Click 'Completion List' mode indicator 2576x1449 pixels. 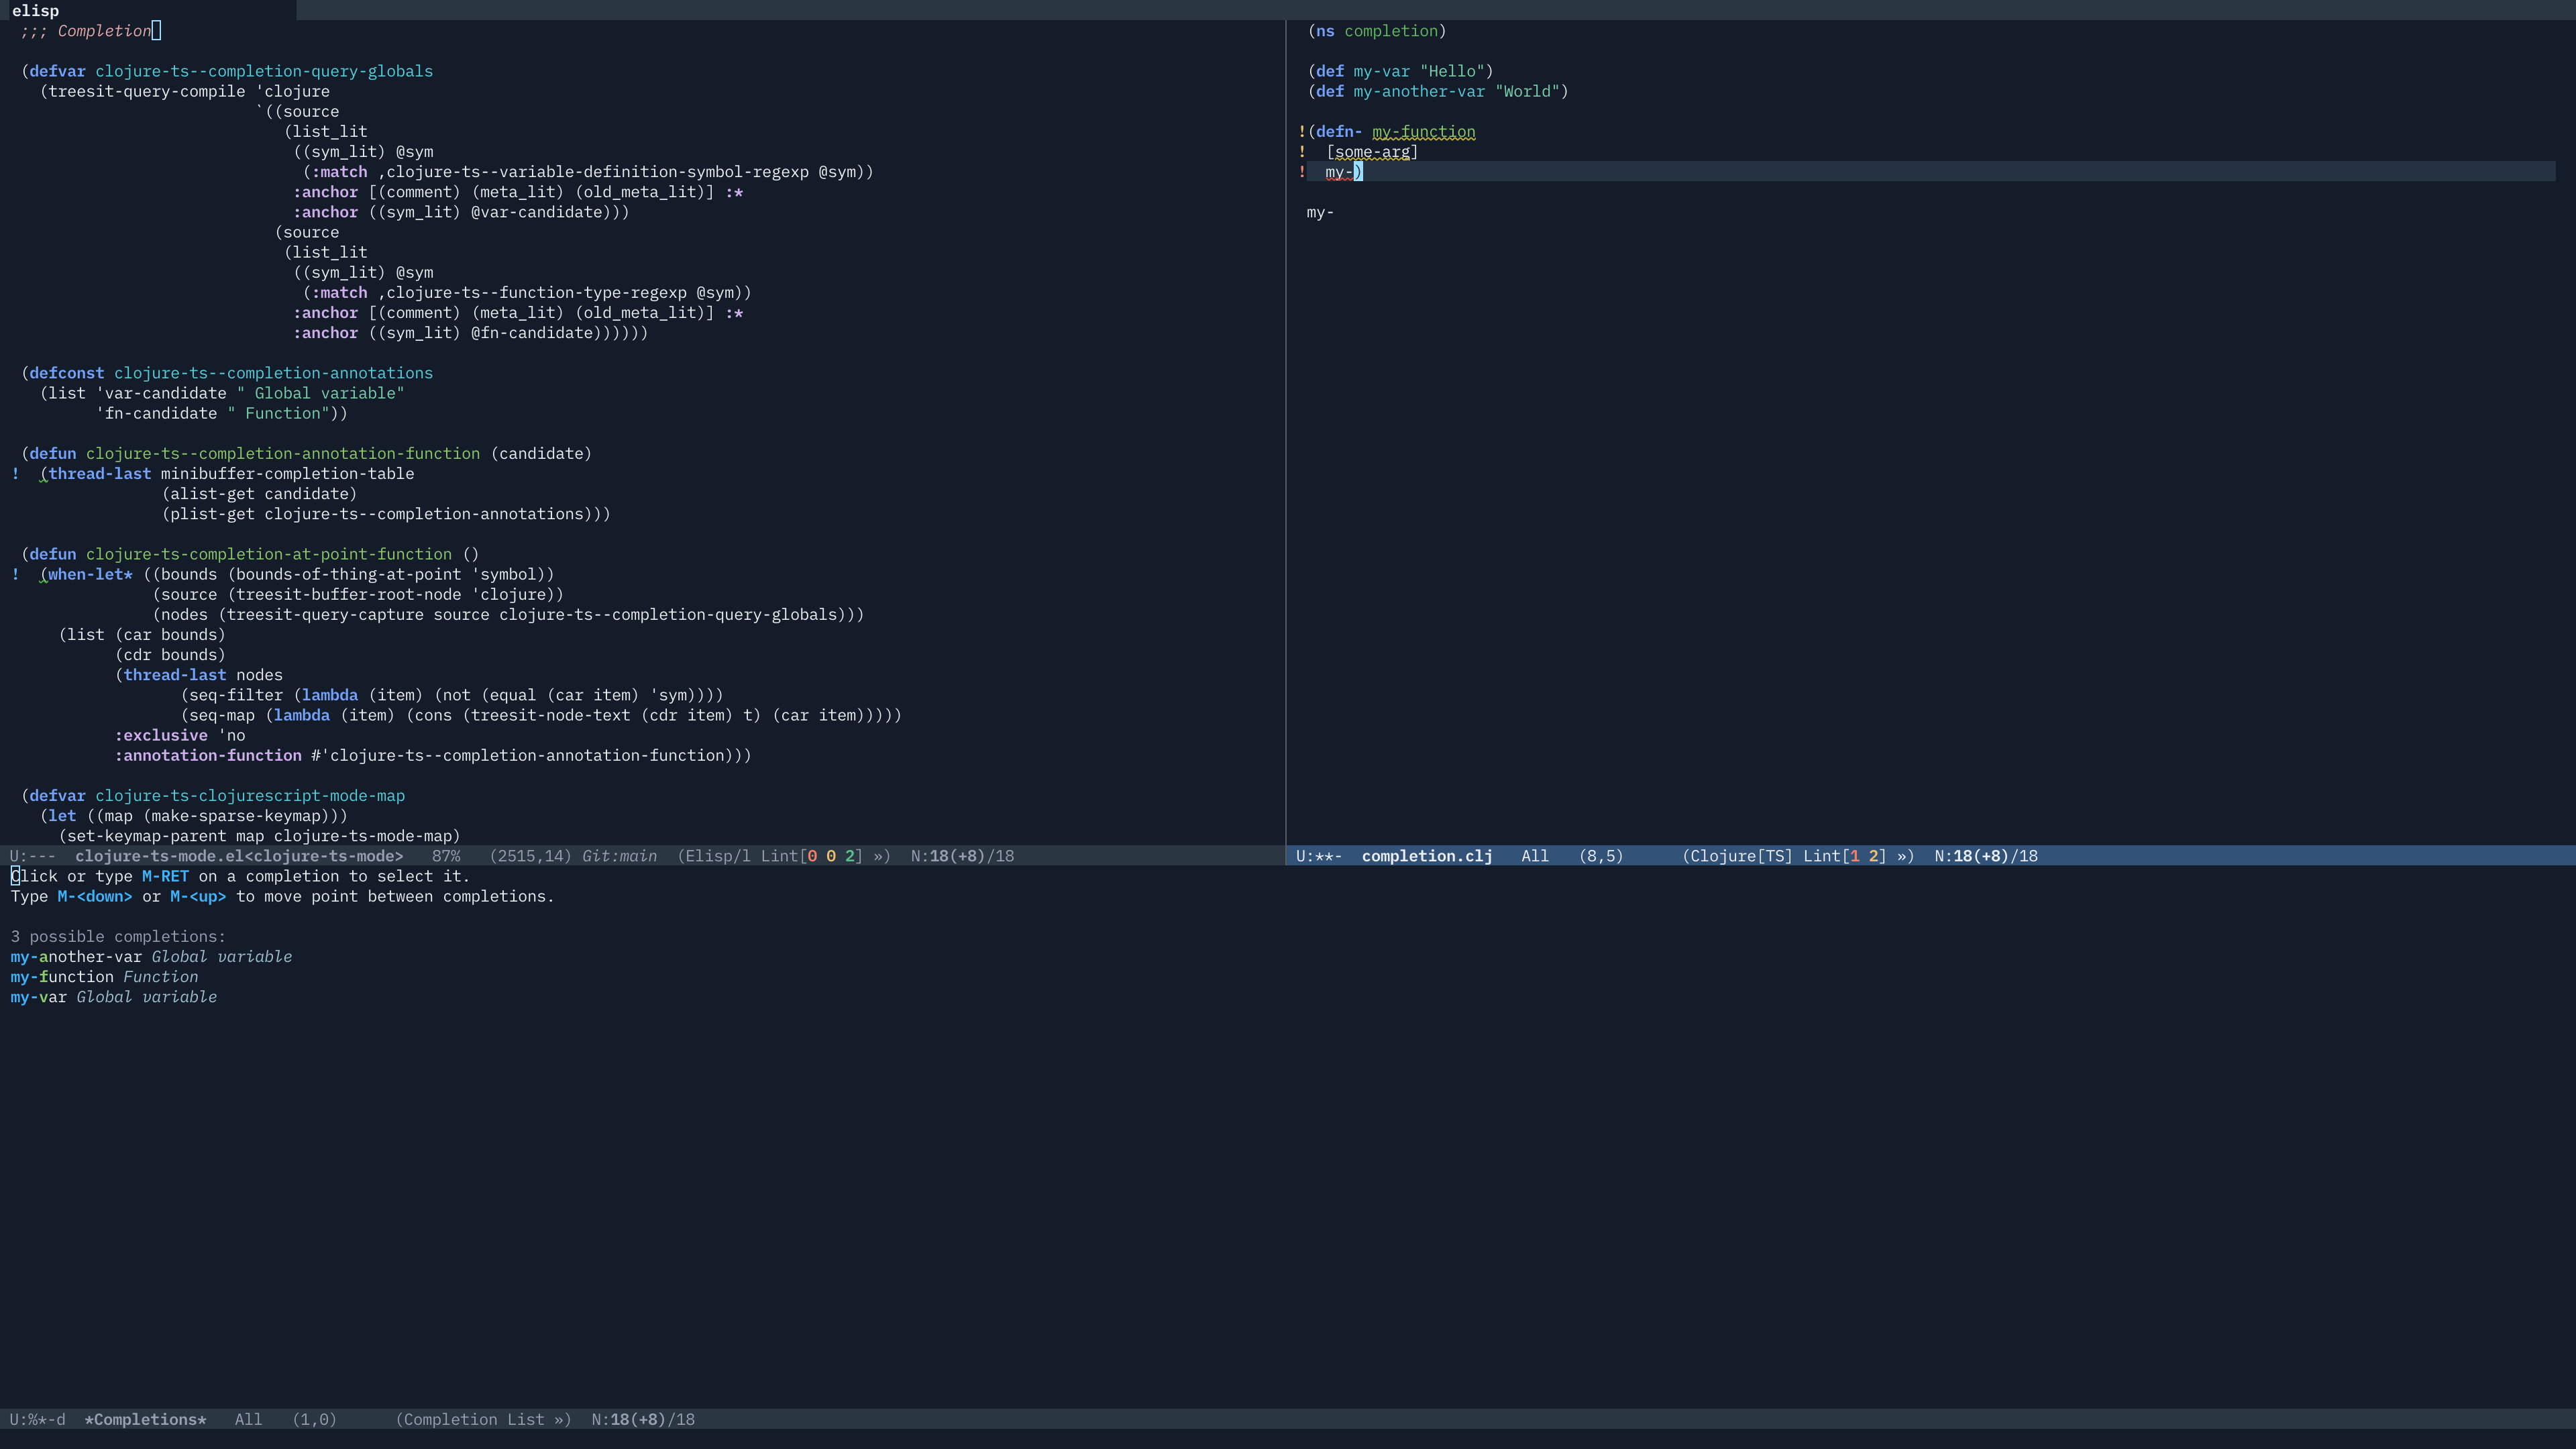point(474,1420)
